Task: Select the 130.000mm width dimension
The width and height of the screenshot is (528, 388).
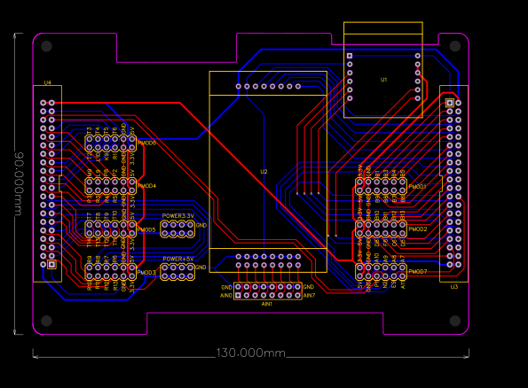Action: 250,353
